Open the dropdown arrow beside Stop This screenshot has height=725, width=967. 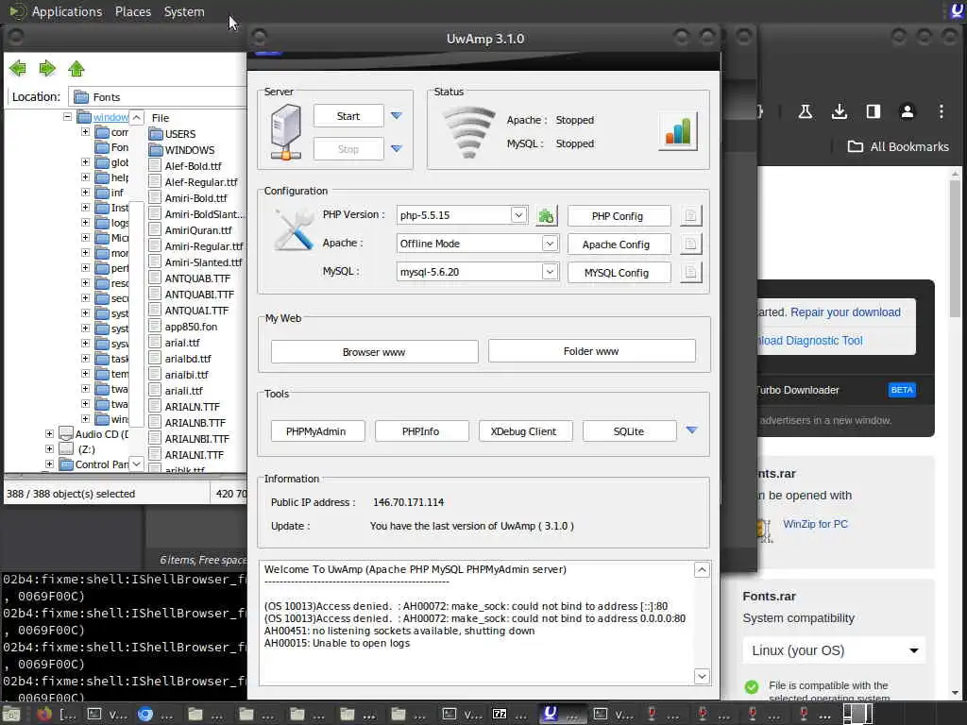397,148
